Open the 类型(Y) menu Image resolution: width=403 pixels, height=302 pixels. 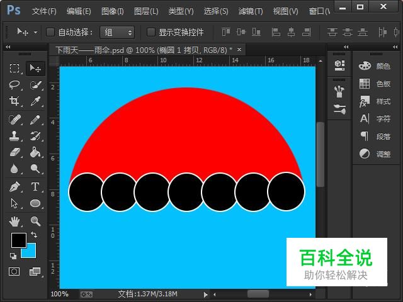coord(181,11)
